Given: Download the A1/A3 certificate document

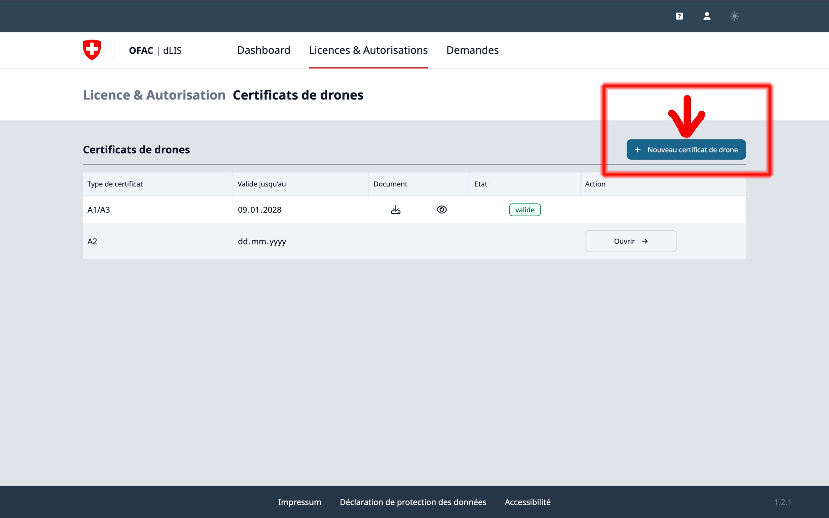Looking at the screenshot, I should point(396,210).
